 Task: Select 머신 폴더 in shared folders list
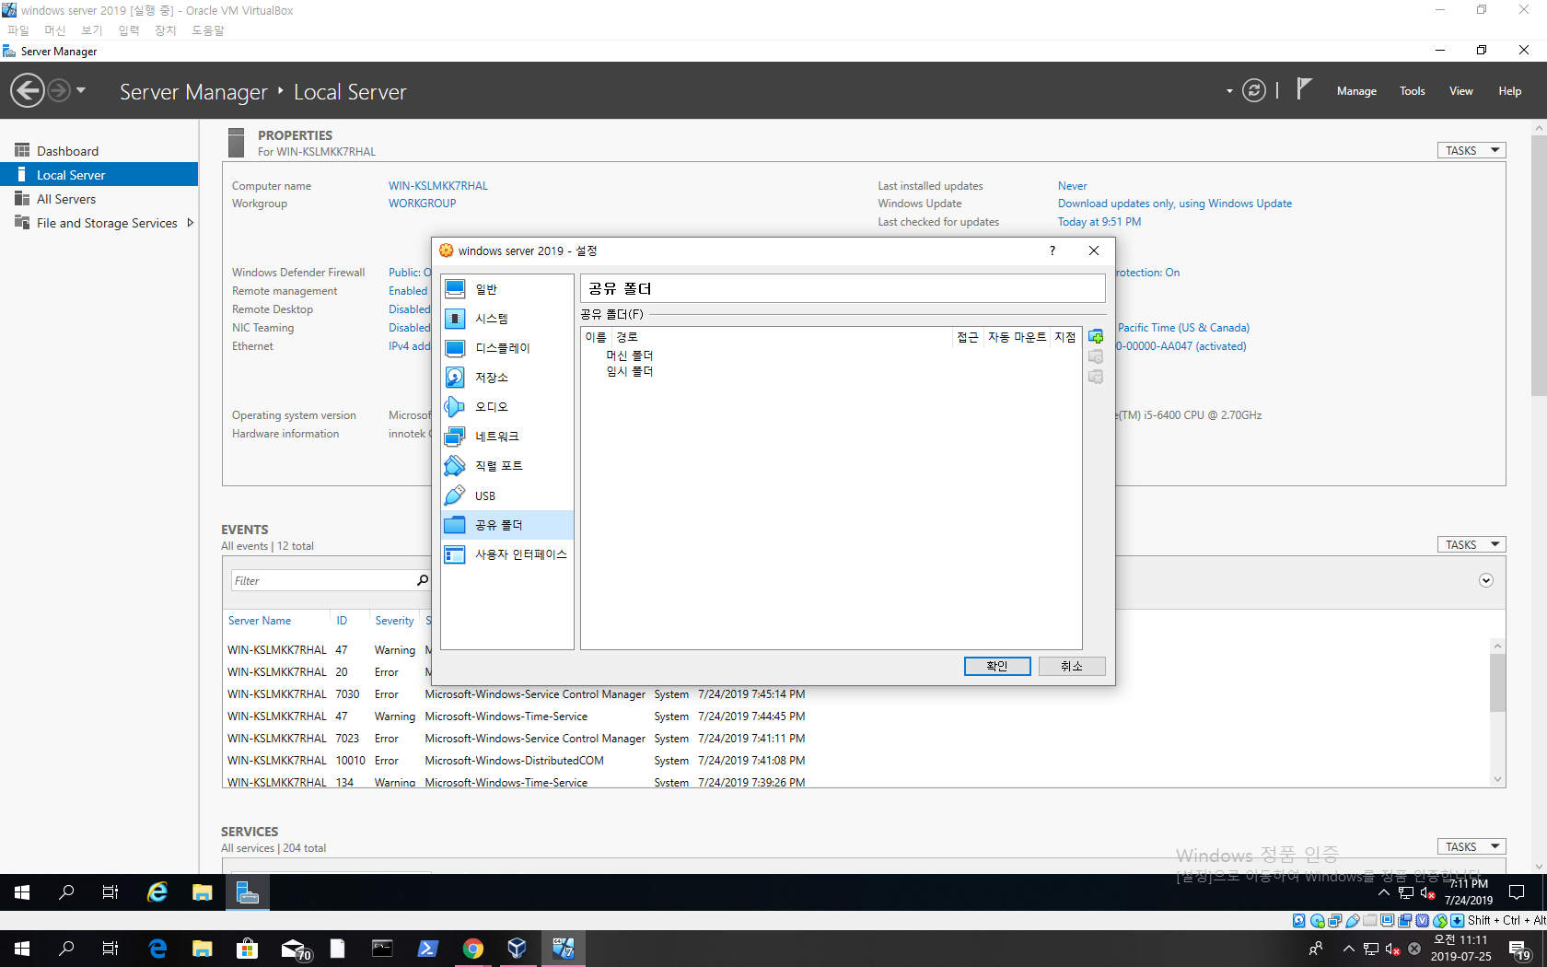(x=629, y=355)
